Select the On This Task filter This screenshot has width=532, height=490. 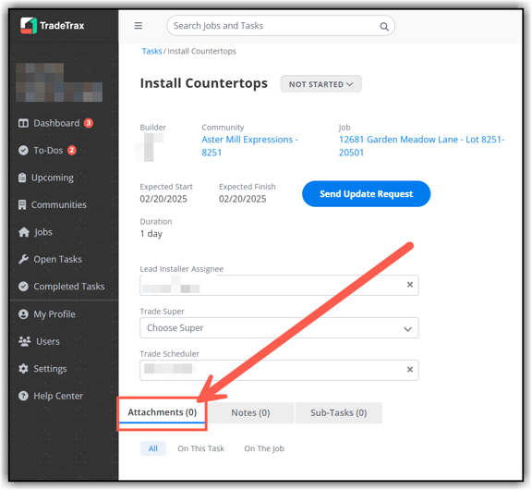200,448
